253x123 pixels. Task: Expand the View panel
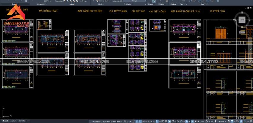pyautogui.click(x=182, y=4)
